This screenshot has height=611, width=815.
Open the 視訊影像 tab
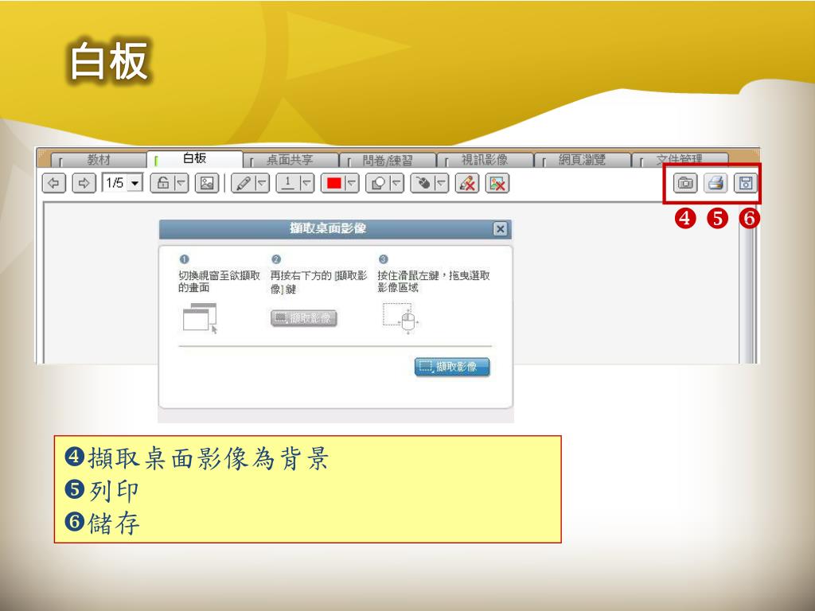(485, 160)
